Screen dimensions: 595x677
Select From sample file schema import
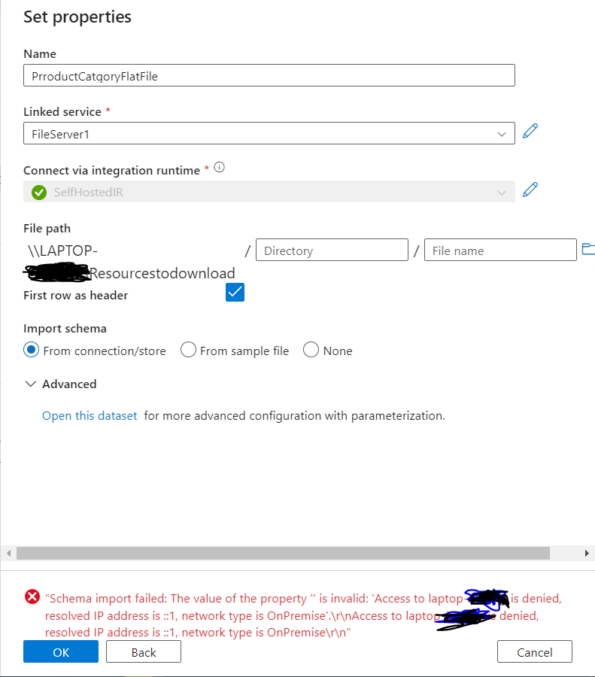(x=187, y=350)
